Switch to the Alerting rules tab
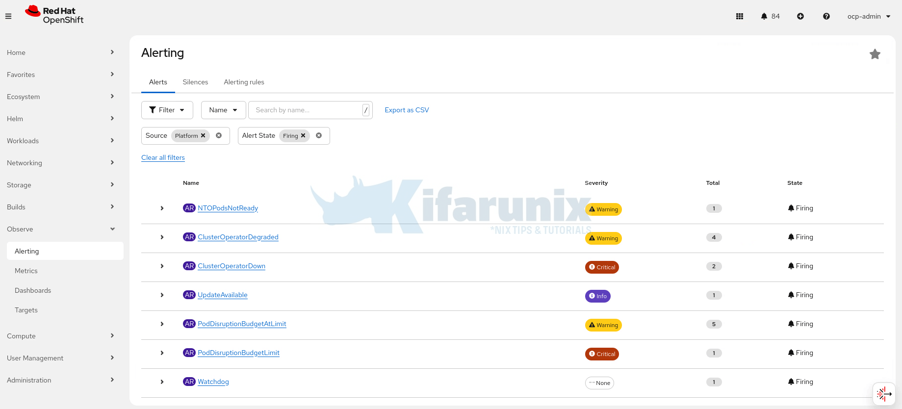Screen dimensions: 902x409 click(x=244, y=82)
